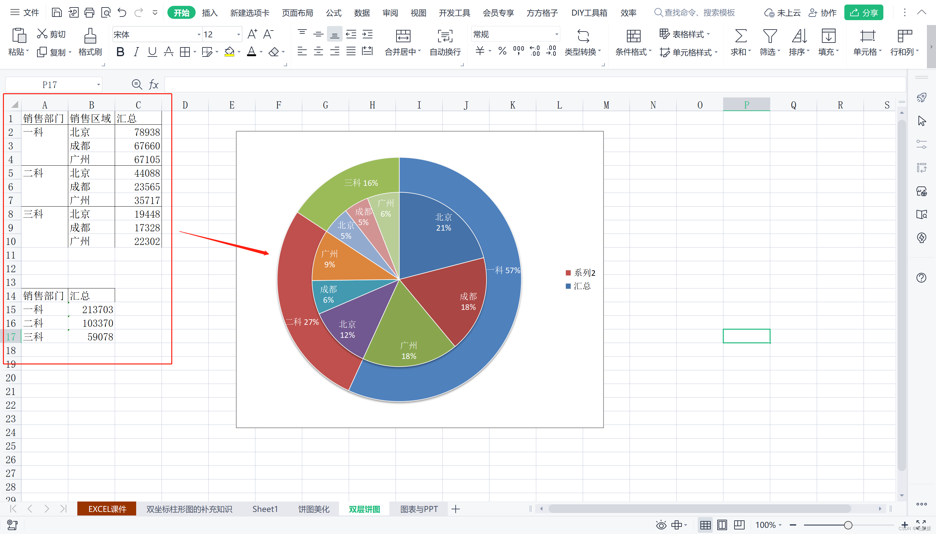Toggle Italic formatting button
Image resolution: width=936 pixels, height=534 pixels.
(x=136, y=52)
